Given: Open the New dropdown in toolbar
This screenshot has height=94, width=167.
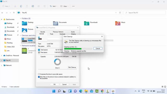Looking at the screenshot, I should point(6,6).
